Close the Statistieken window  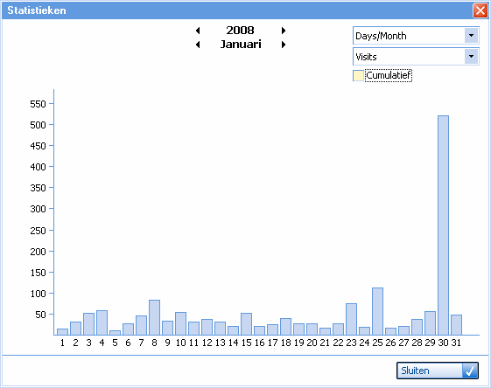(480, 10)
